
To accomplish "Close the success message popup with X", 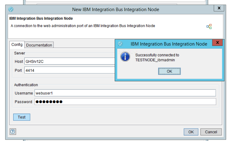I will (217, 43).
